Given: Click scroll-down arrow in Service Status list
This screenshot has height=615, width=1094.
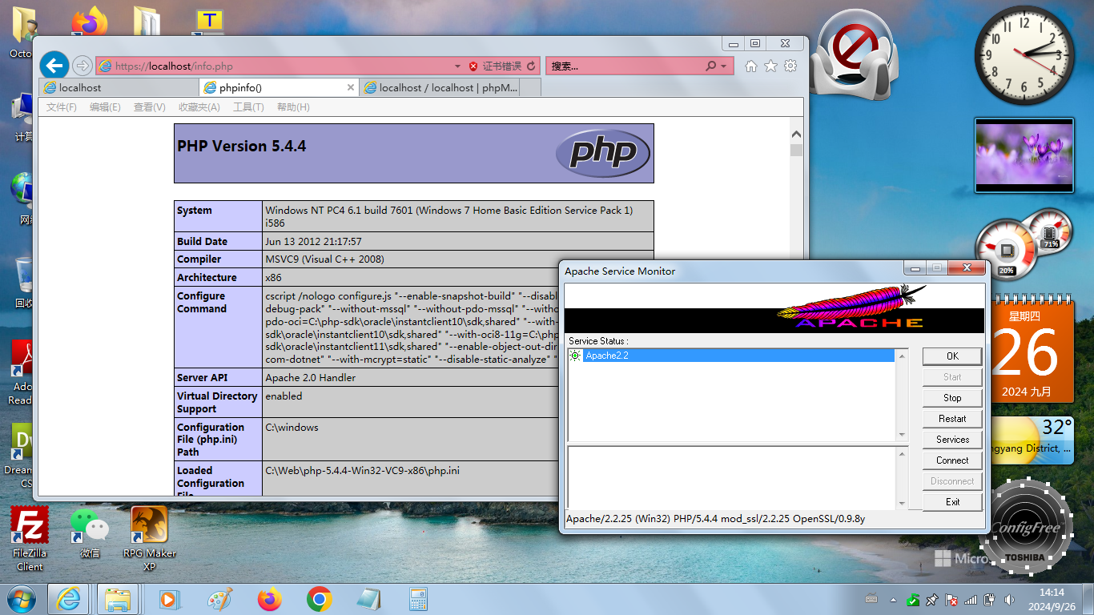Looking at the screenshot, I should (902, 434).
